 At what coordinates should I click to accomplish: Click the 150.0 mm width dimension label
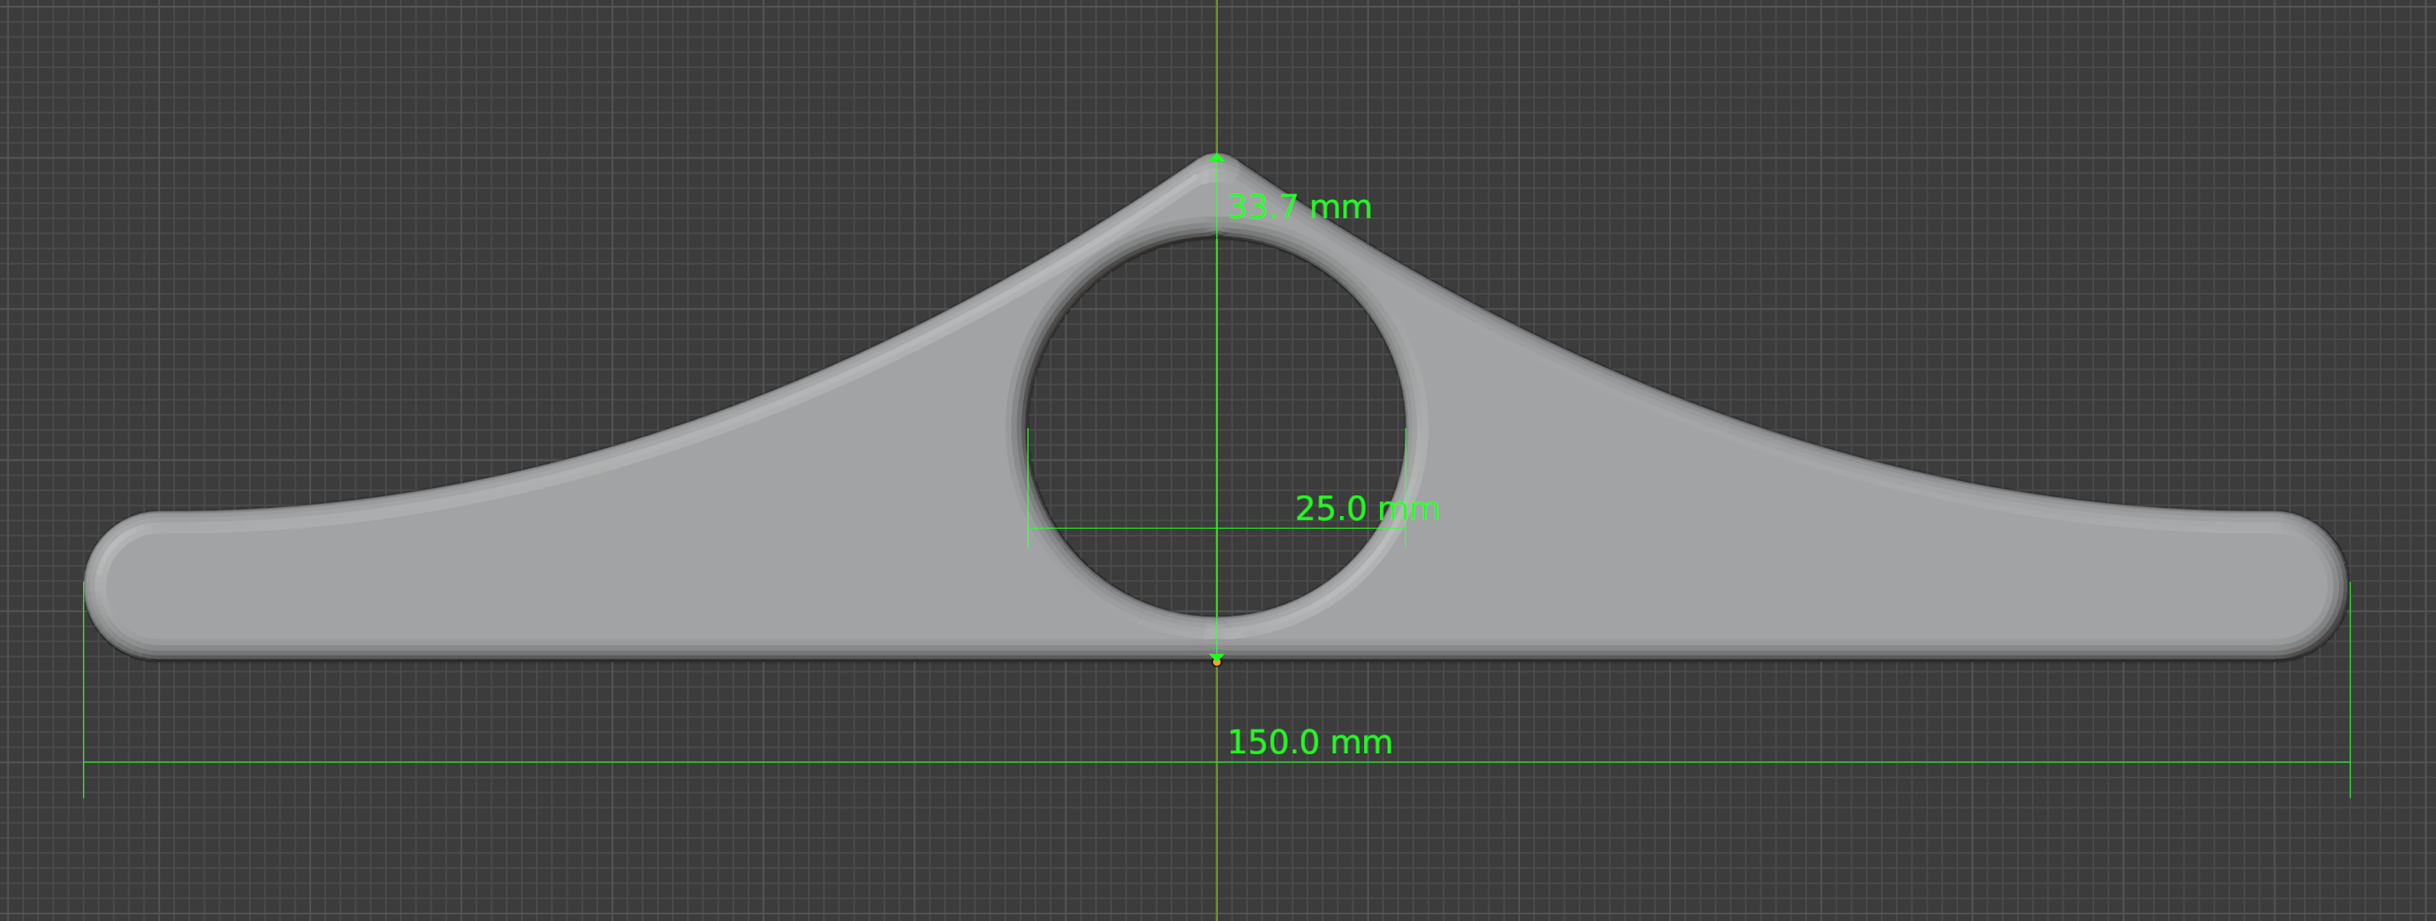coord(1310,743)
